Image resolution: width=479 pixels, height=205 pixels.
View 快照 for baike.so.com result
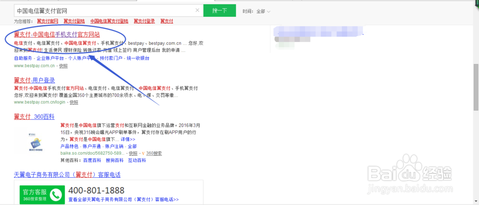pos(133,153)
